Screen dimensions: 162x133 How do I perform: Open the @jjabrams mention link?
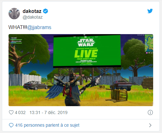point(39,27)
